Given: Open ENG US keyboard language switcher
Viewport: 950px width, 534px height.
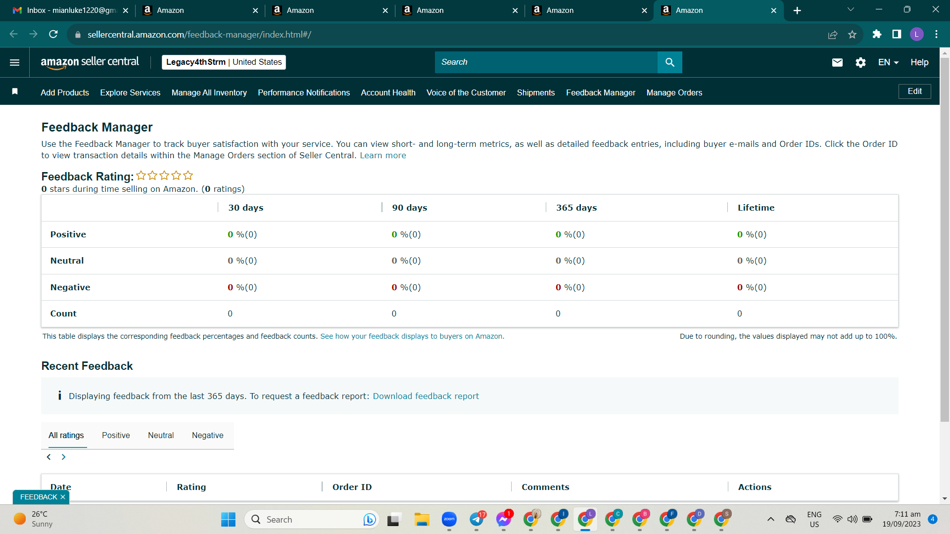Looking at the screenshot, I should (814, 519).
